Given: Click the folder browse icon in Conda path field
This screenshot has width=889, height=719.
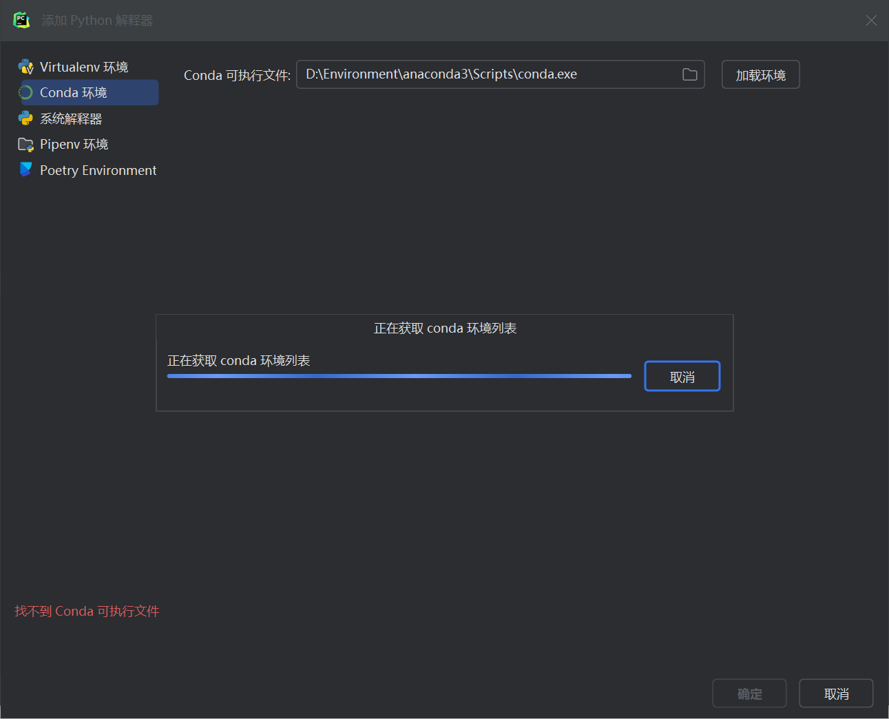Looking at the screenshot, I should point(689,74).
